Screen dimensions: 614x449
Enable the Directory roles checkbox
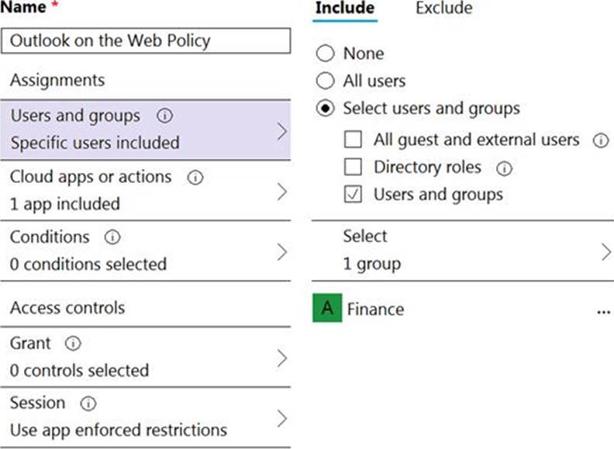[x=354, y=168]
